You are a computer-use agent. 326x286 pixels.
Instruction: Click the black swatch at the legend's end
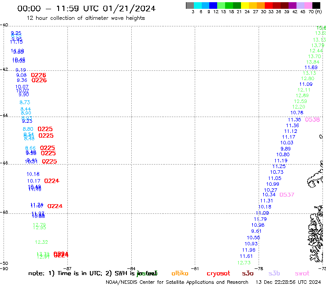click(316, 5)
